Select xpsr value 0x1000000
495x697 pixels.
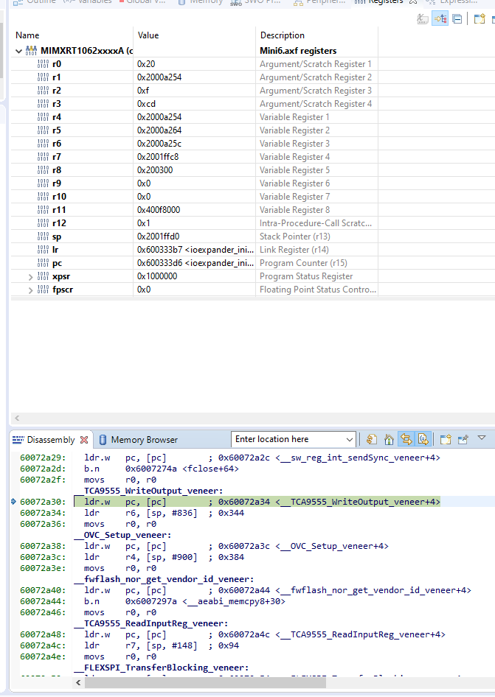(157, 276)
